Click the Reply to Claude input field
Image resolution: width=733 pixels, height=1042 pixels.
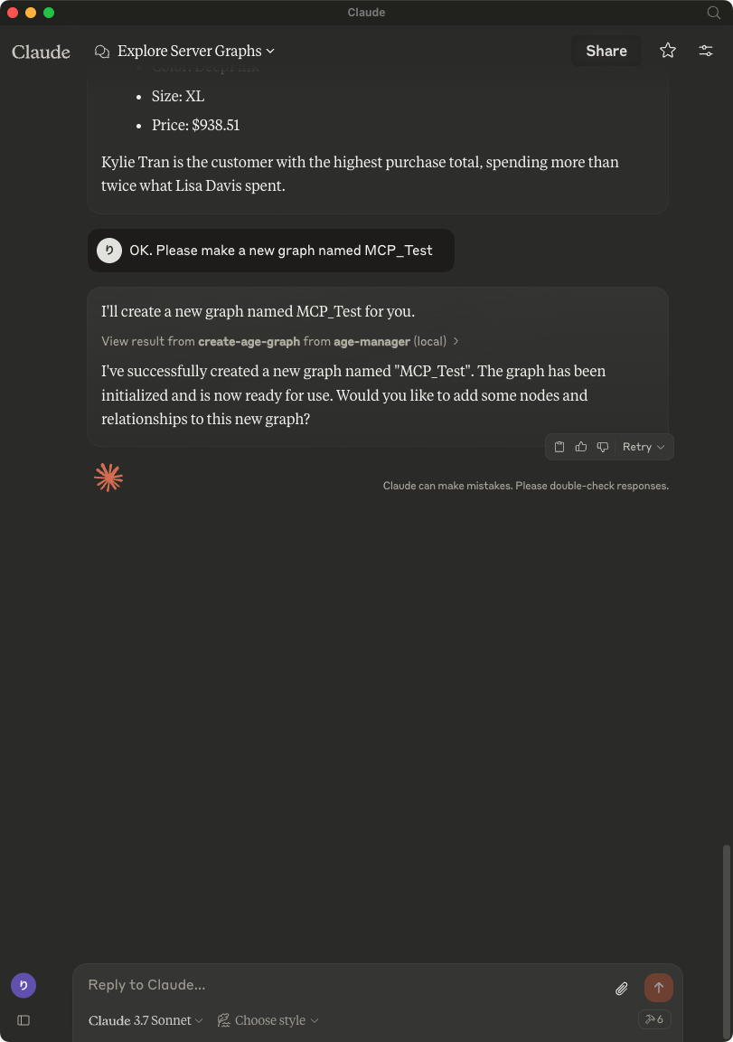pos(343,985)
